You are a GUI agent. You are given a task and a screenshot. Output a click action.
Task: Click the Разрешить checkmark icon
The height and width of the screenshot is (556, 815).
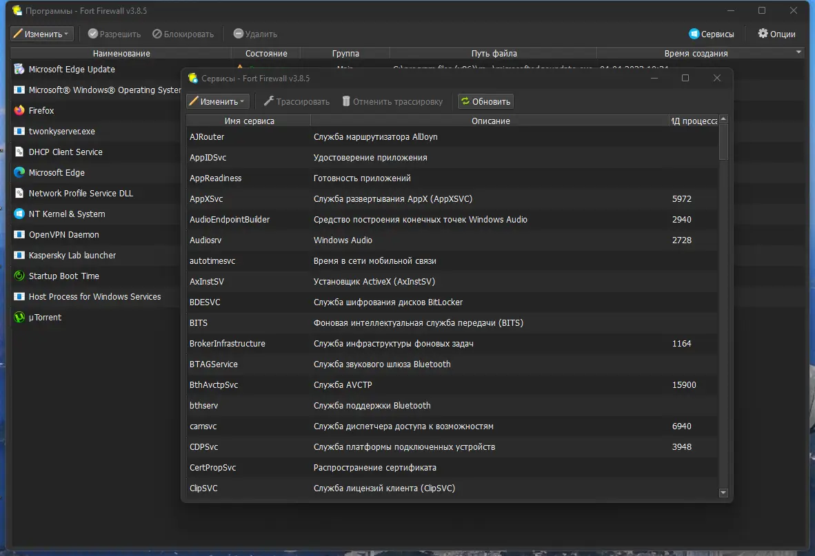pos(93,34)
